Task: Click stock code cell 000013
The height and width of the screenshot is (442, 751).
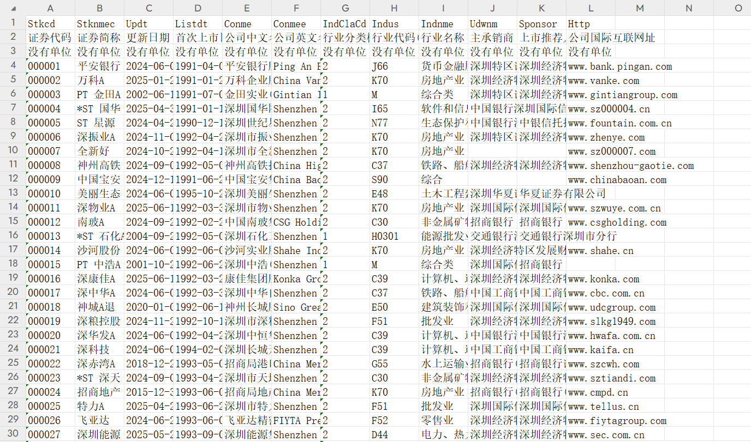Action: point(51,236)
